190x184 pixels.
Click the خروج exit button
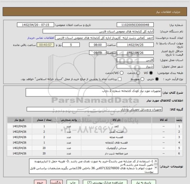point(40,182)
